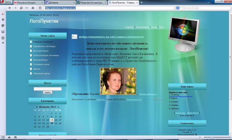Open the Bookmarks star panel in sidebar
The image size is (232, 140).
3,19
